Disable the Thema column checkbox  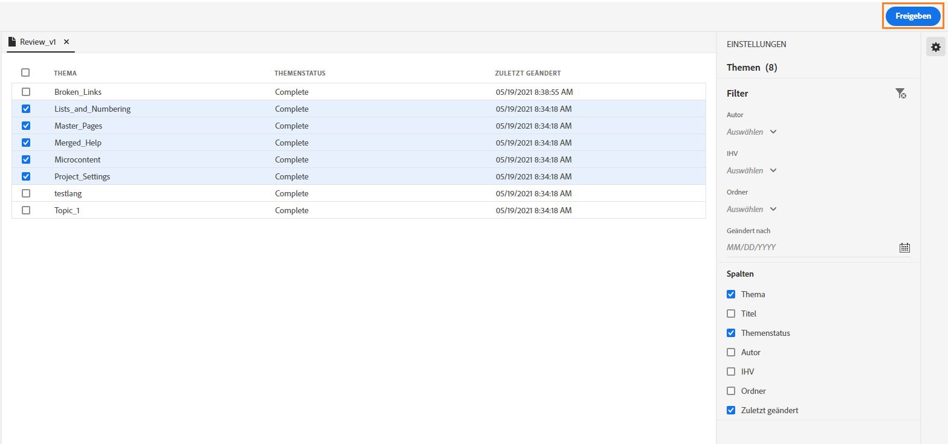pos(731,294)
